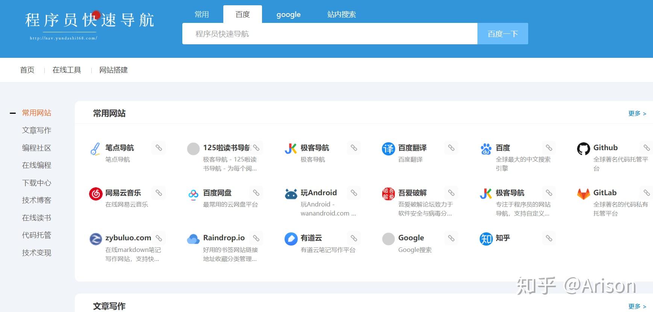Open the 125啦读书导航 card title
Viewport: 653px width, 312px height.
(x=226, y=148)
